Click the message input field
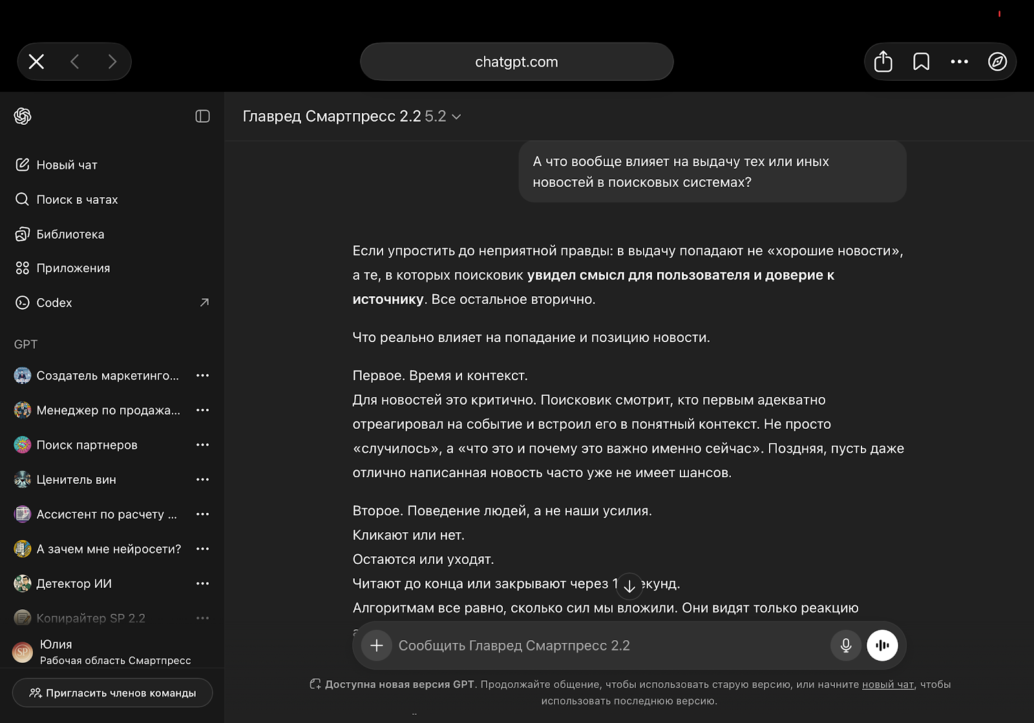The width and height of the screenshot is (1034, 723). coord(582,645)
